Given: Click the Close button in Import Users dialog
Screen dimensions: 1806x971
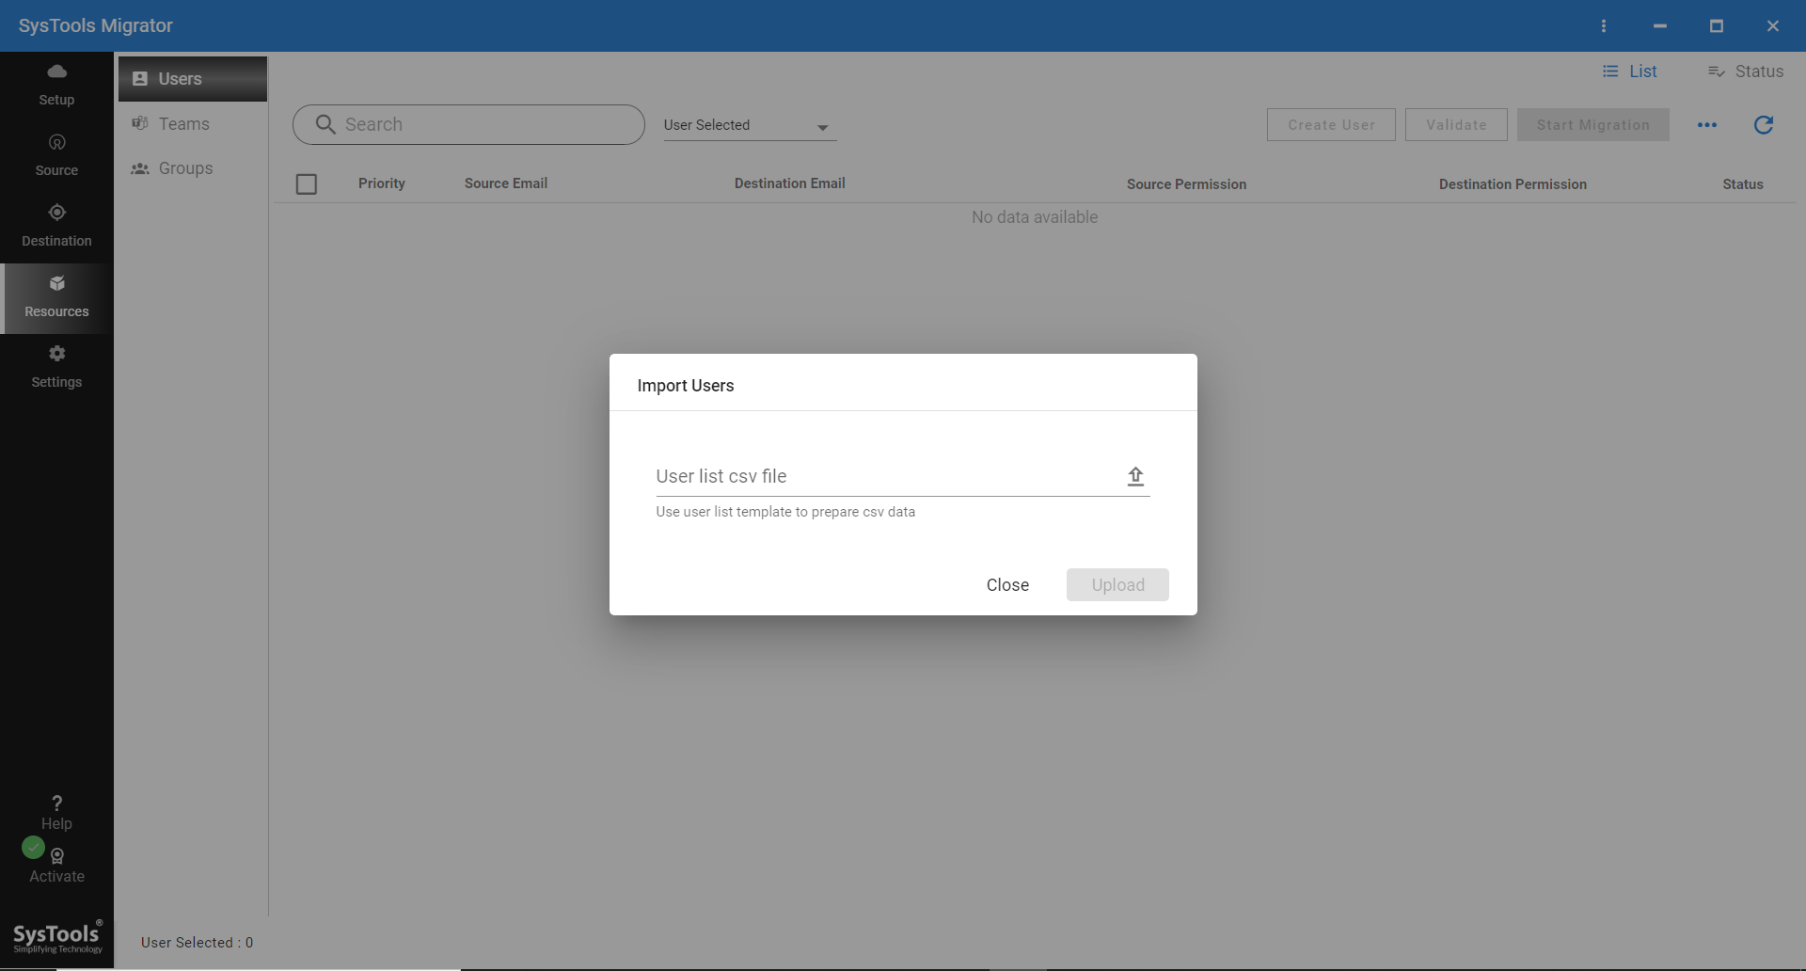Looking at the screenshot, I should [x=1007, y=585].
